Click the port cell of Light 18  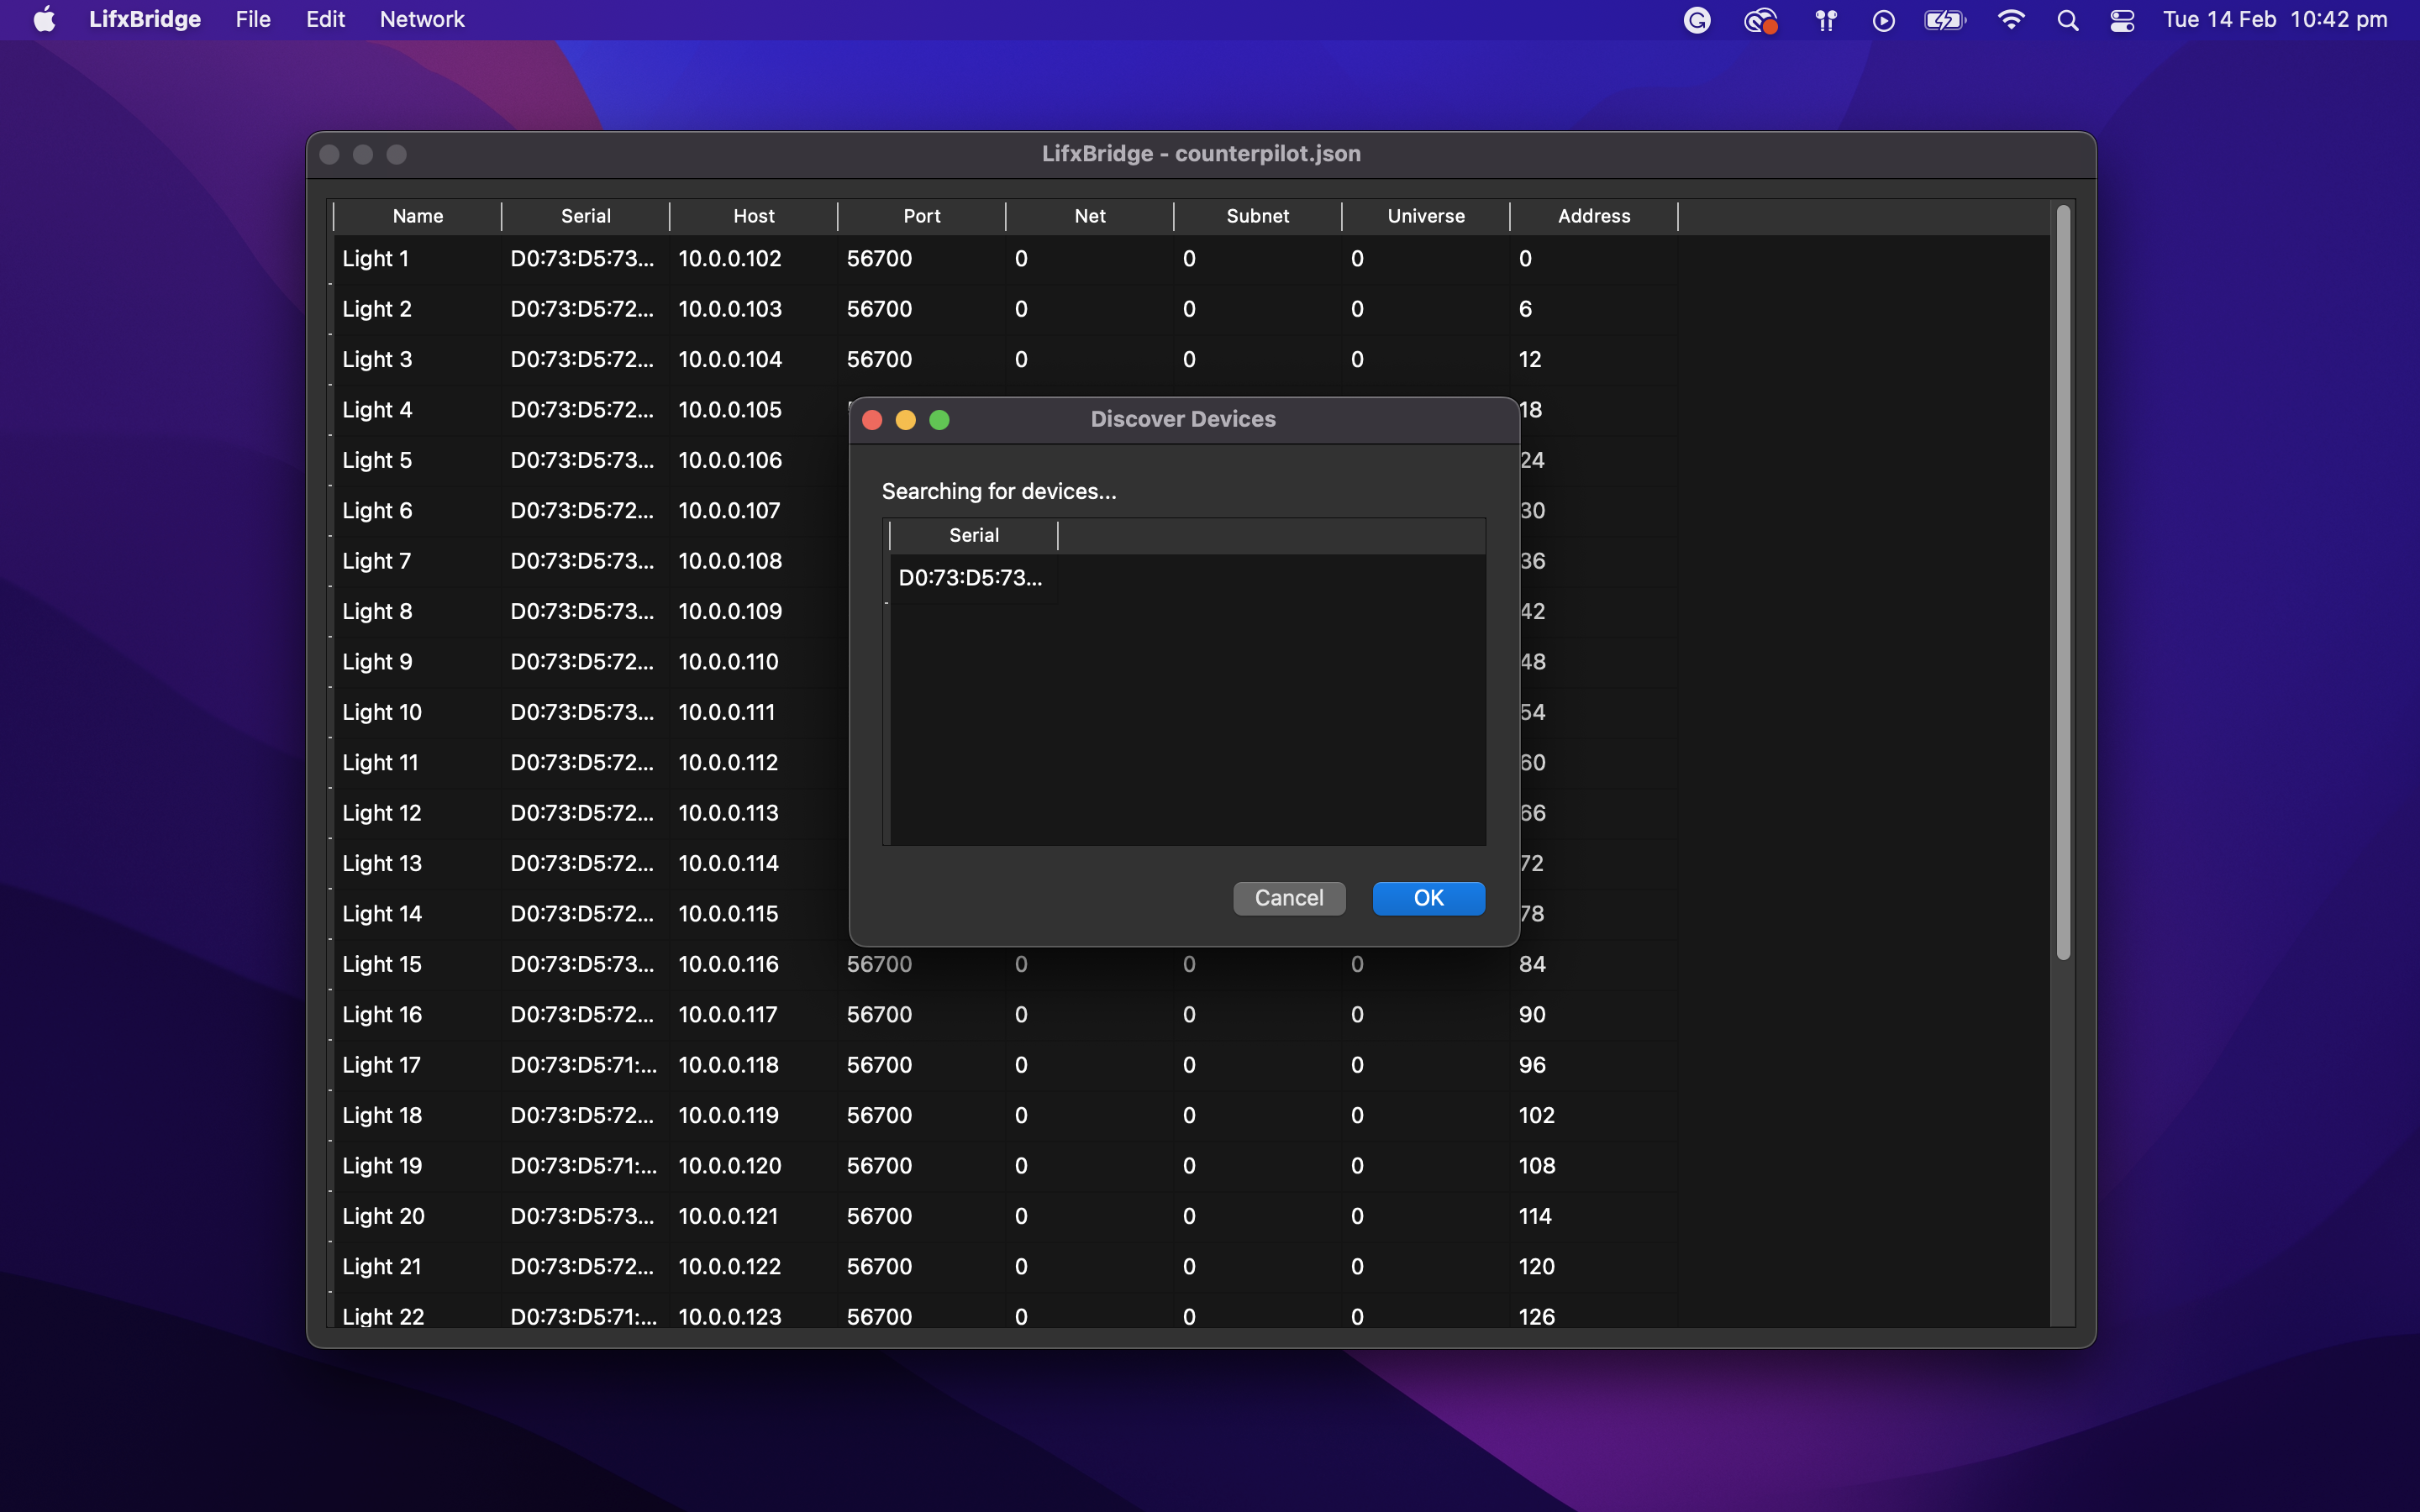pyautogui.click(x=921, y=1116)
